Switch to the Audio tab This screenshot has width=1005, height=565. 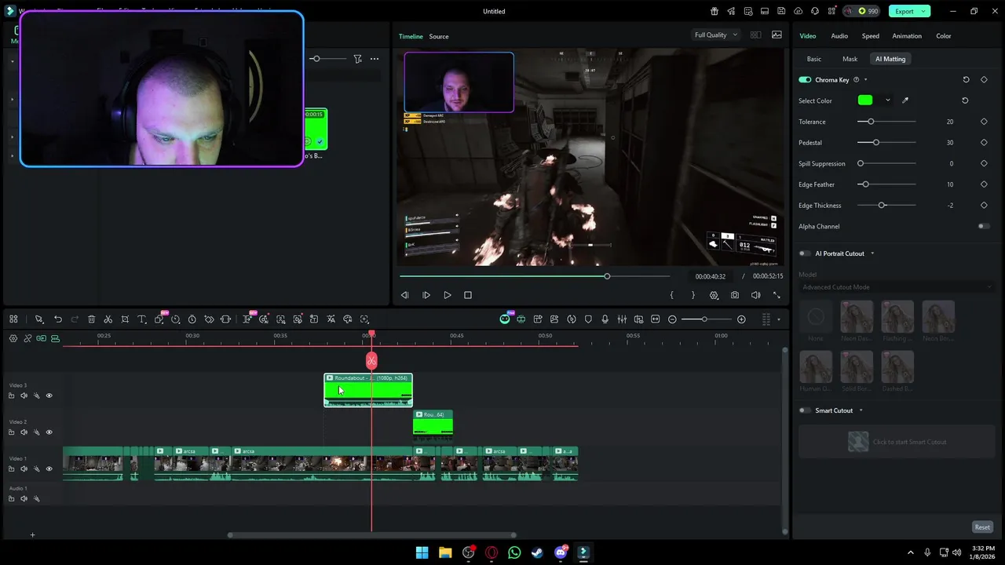click(x=839, y=36)
